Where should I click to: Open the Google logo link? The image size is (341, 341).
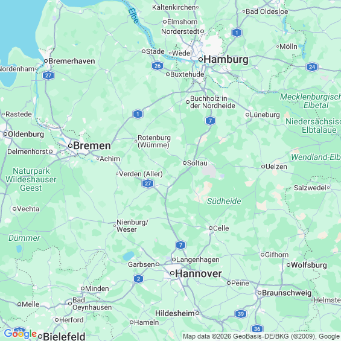tap(21, 334)
